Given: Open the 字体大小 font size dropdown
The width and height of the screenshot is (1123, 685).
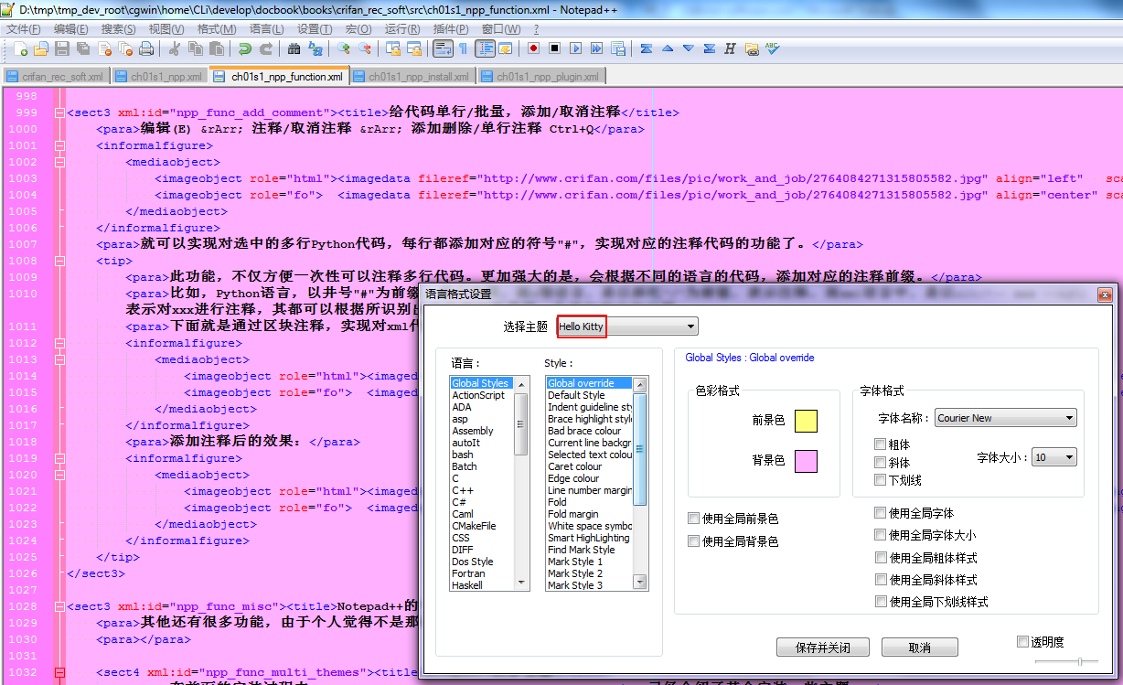Looking at the screenshot, I should click(1053, 457).
